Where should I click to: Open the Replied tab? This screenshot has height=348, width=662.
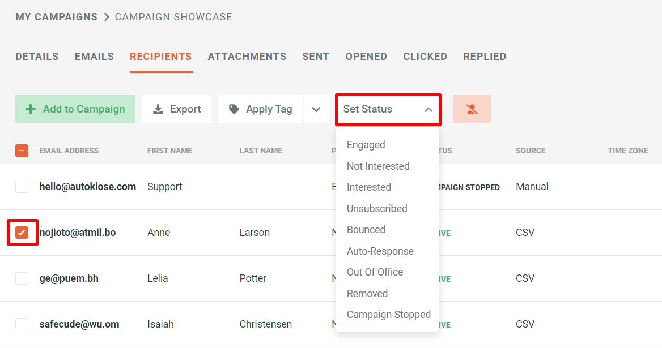(485, 57)
